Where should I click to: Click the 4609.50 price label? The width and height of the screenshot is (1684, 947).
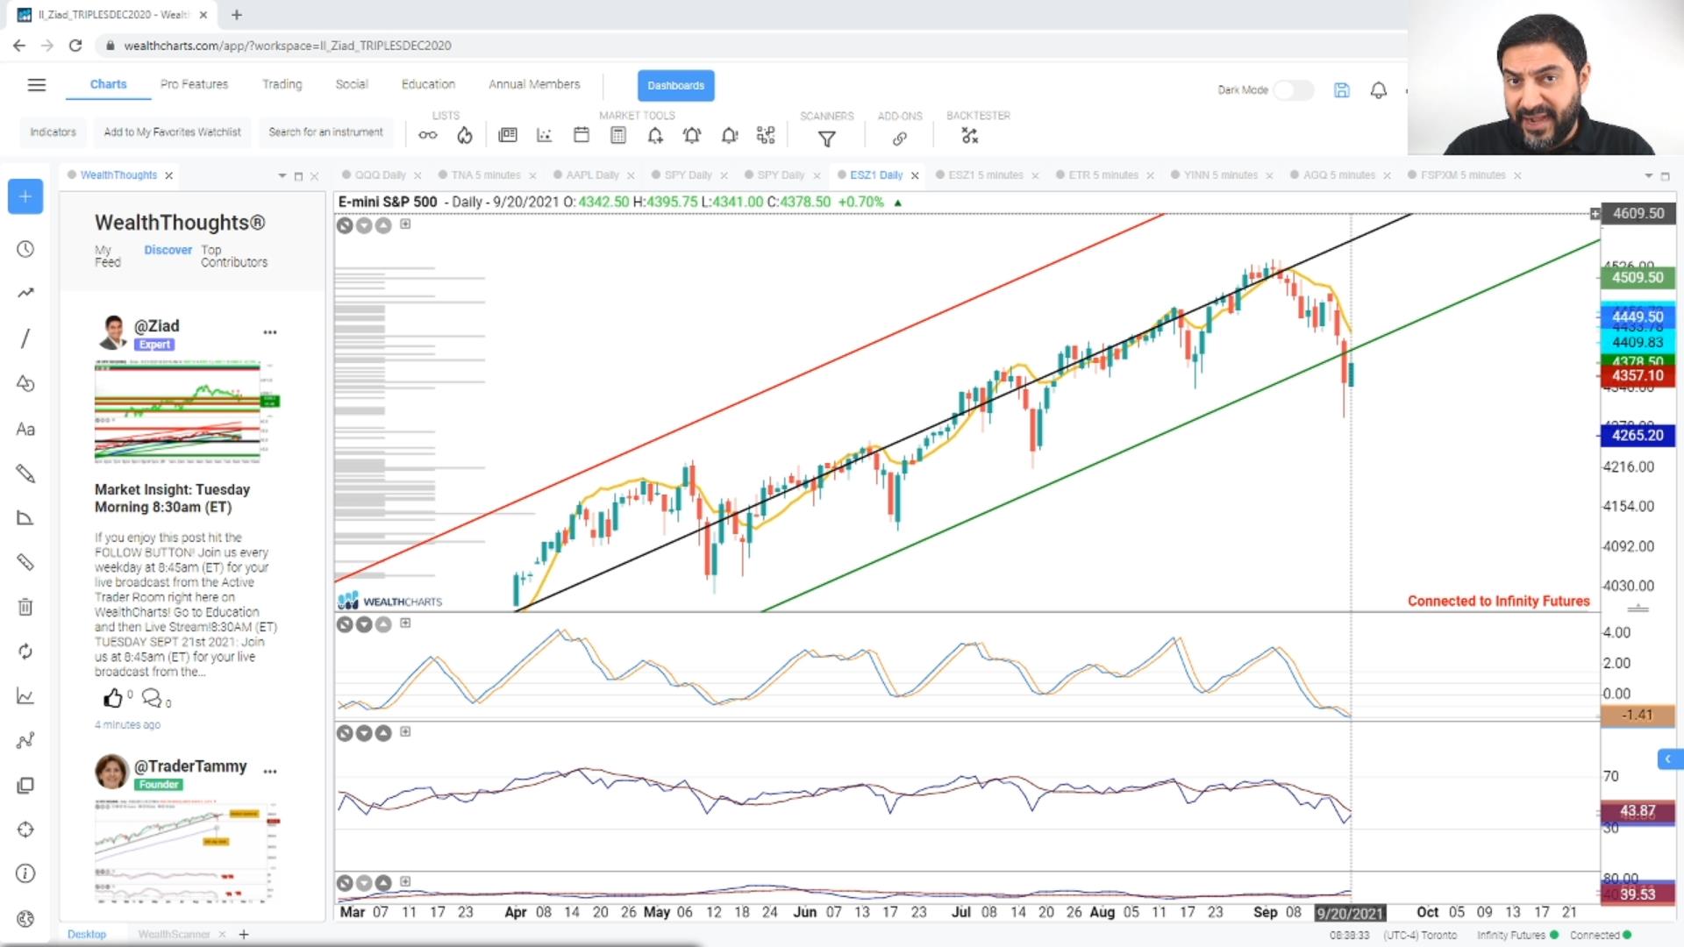pos(1638,213)
